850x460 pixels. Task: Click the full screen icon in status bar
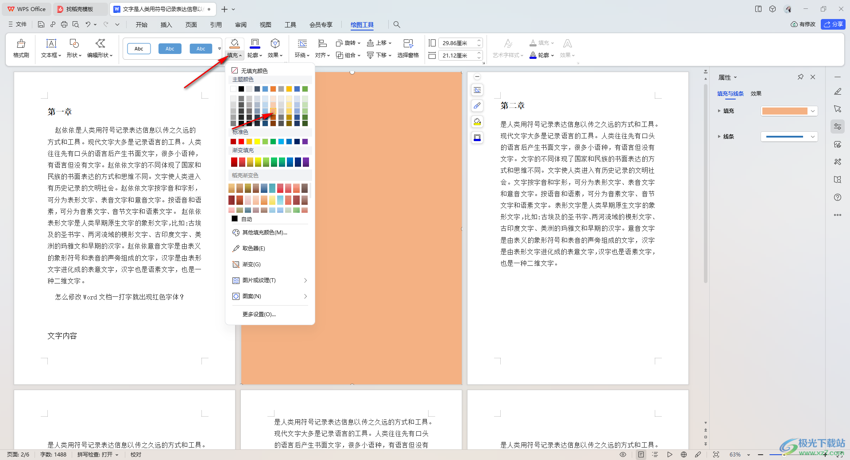(x=716, y=454)
